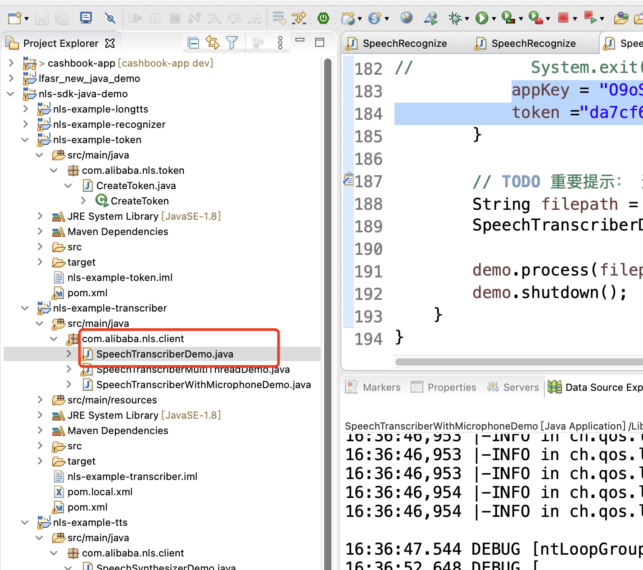
Task: Expand nls-example-longtts module
Action: [26, 109]
